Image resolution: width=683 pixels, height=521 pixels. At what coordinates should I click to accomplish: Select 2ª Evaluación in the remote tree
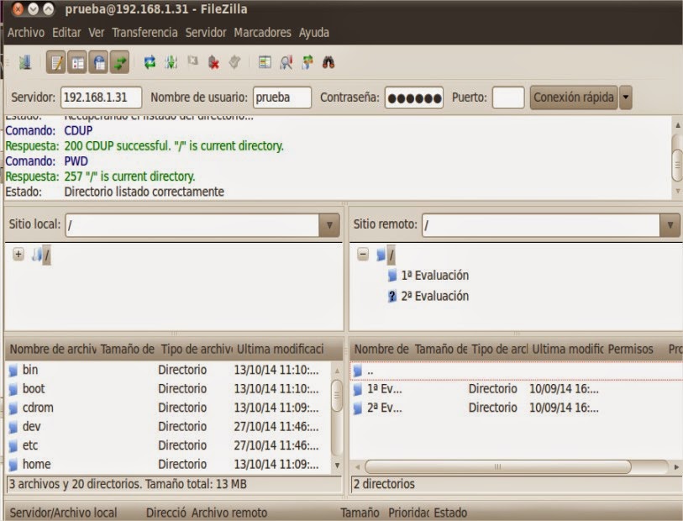pos(434,297)
